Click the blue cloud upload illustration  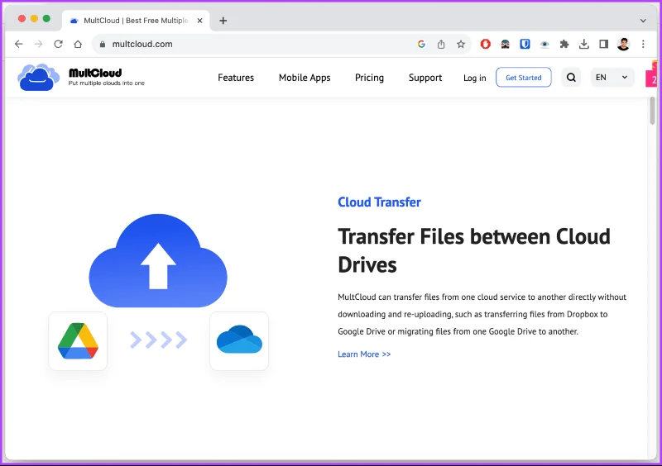click(158, 260)
